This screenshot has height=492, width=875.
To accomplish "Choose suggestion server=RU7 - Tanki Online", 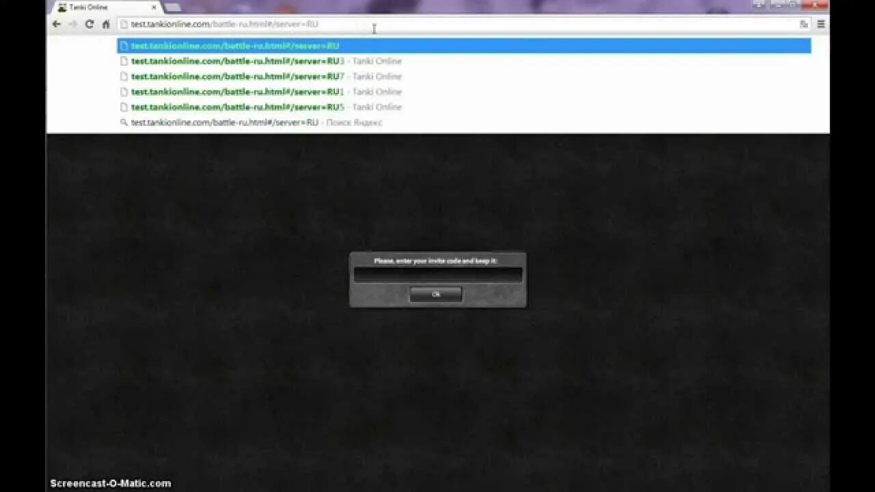I will [464, 77].
